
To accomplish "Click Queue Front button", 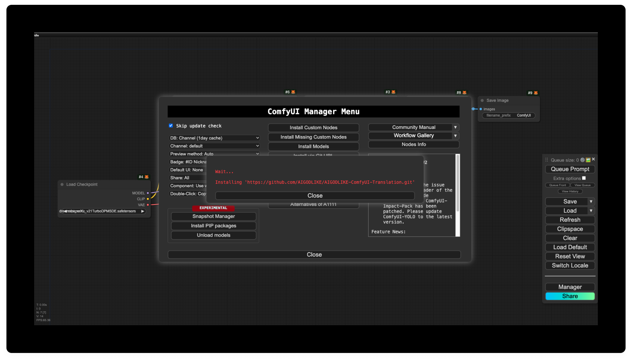I will coord(557,185).
